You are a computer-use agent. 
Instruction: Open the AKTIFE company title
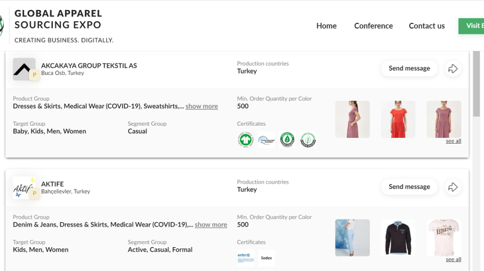tap(53, 184)
